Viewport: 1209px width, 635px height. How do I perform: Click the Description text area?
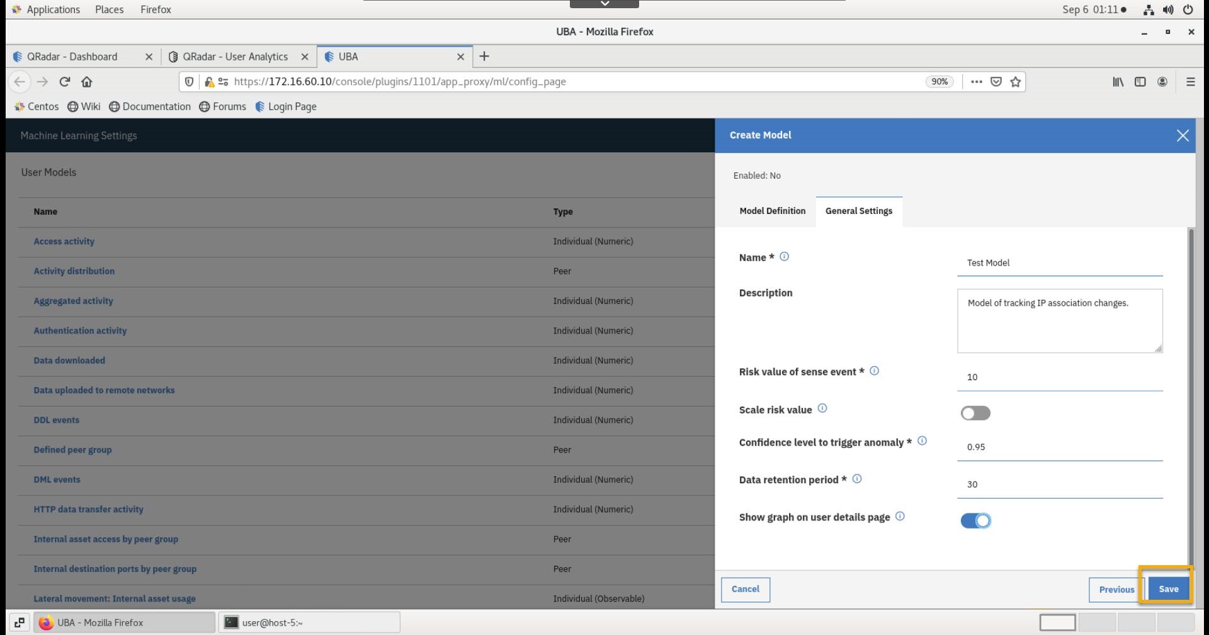[x=1060, y=321]
